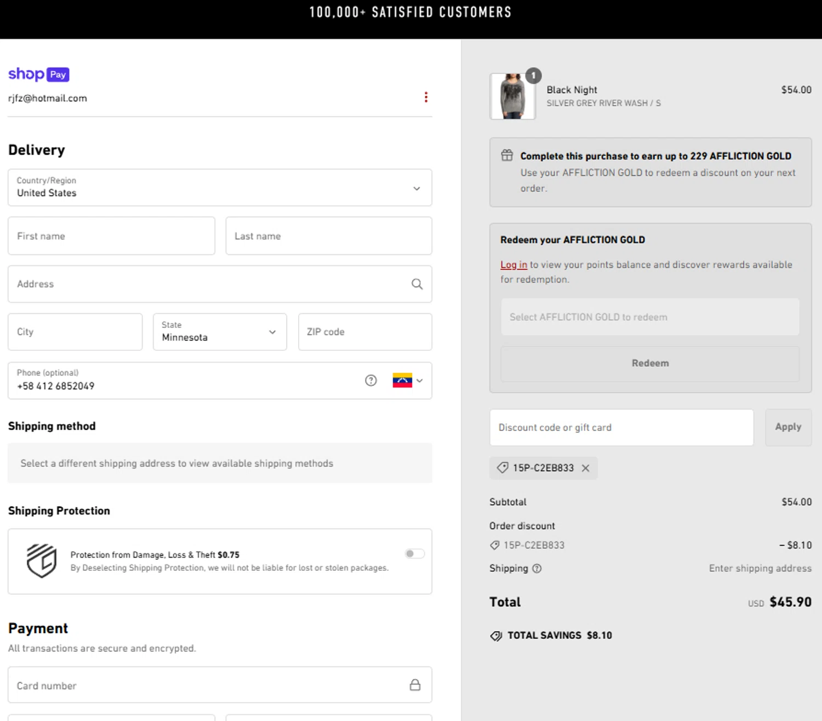This screenshot has width=822, height=721.
Task: Click the applied discount tag icon in chip
Action: click(502, 468)
